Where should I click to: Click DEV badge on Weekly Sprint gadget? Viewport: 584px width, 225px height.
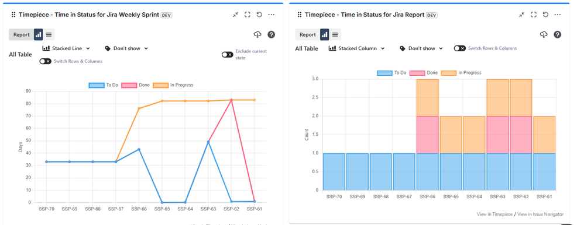pos(166,15)
